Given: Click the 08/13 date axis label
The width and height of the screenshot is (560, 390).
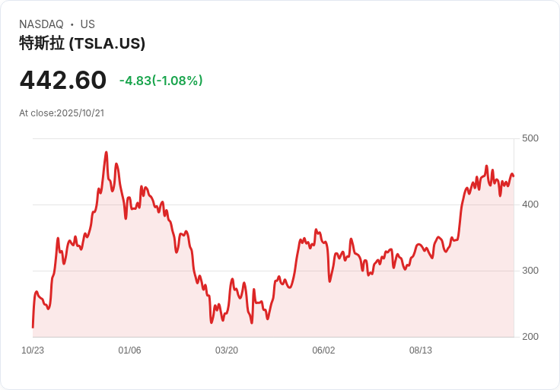Looking at the screenshot, I should point(420,350).
